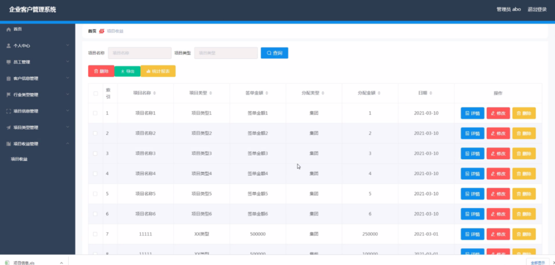Click the paper-plane icon for 项目类型管理
The image size is (555, 265).
pyautogui.click(x=9, y=127)
